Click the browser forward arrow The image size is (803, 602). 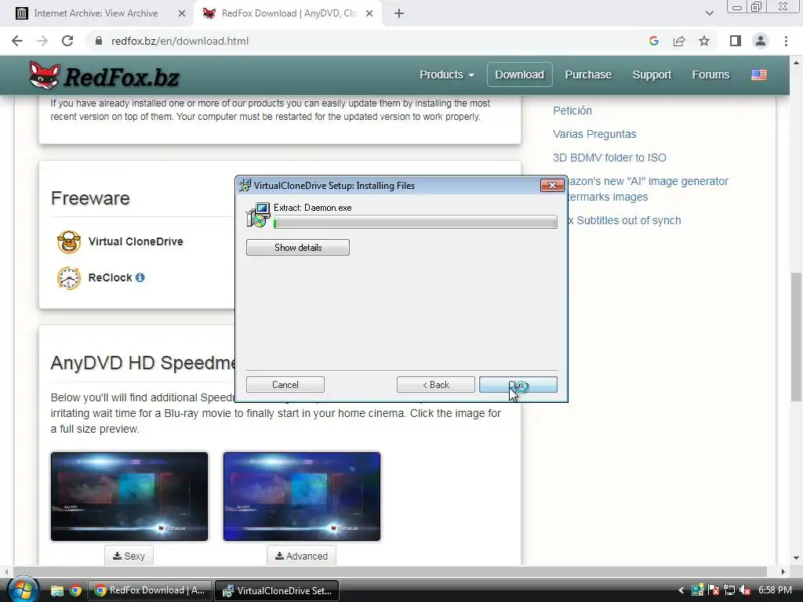[x=42, y=41]
